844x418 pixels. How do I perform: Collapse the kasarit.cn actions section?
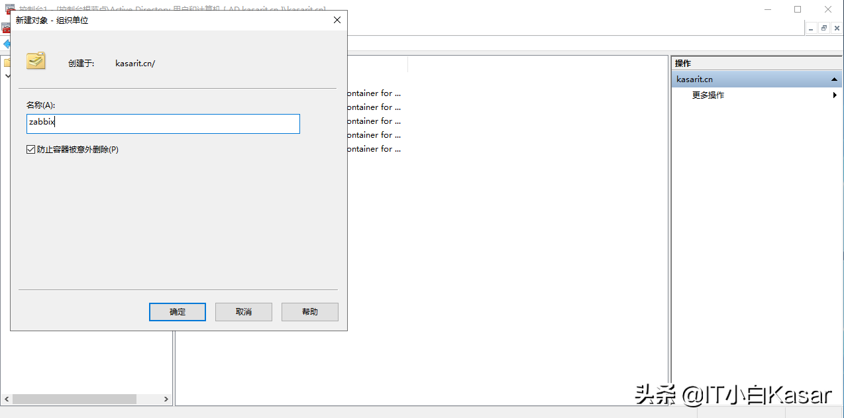834,79
